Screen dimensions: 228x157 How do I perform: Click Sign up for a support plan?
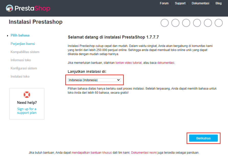pos(27,111)
